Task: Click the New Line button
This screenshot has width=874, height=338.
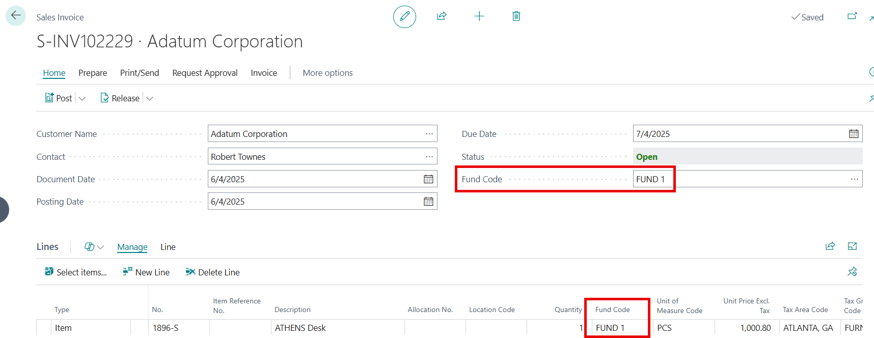Action: coord(146,272)
